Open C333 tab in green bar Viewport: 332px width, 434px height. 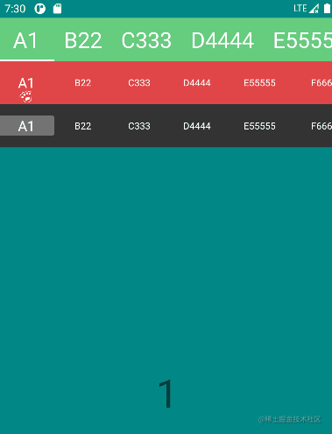[146, 40]
